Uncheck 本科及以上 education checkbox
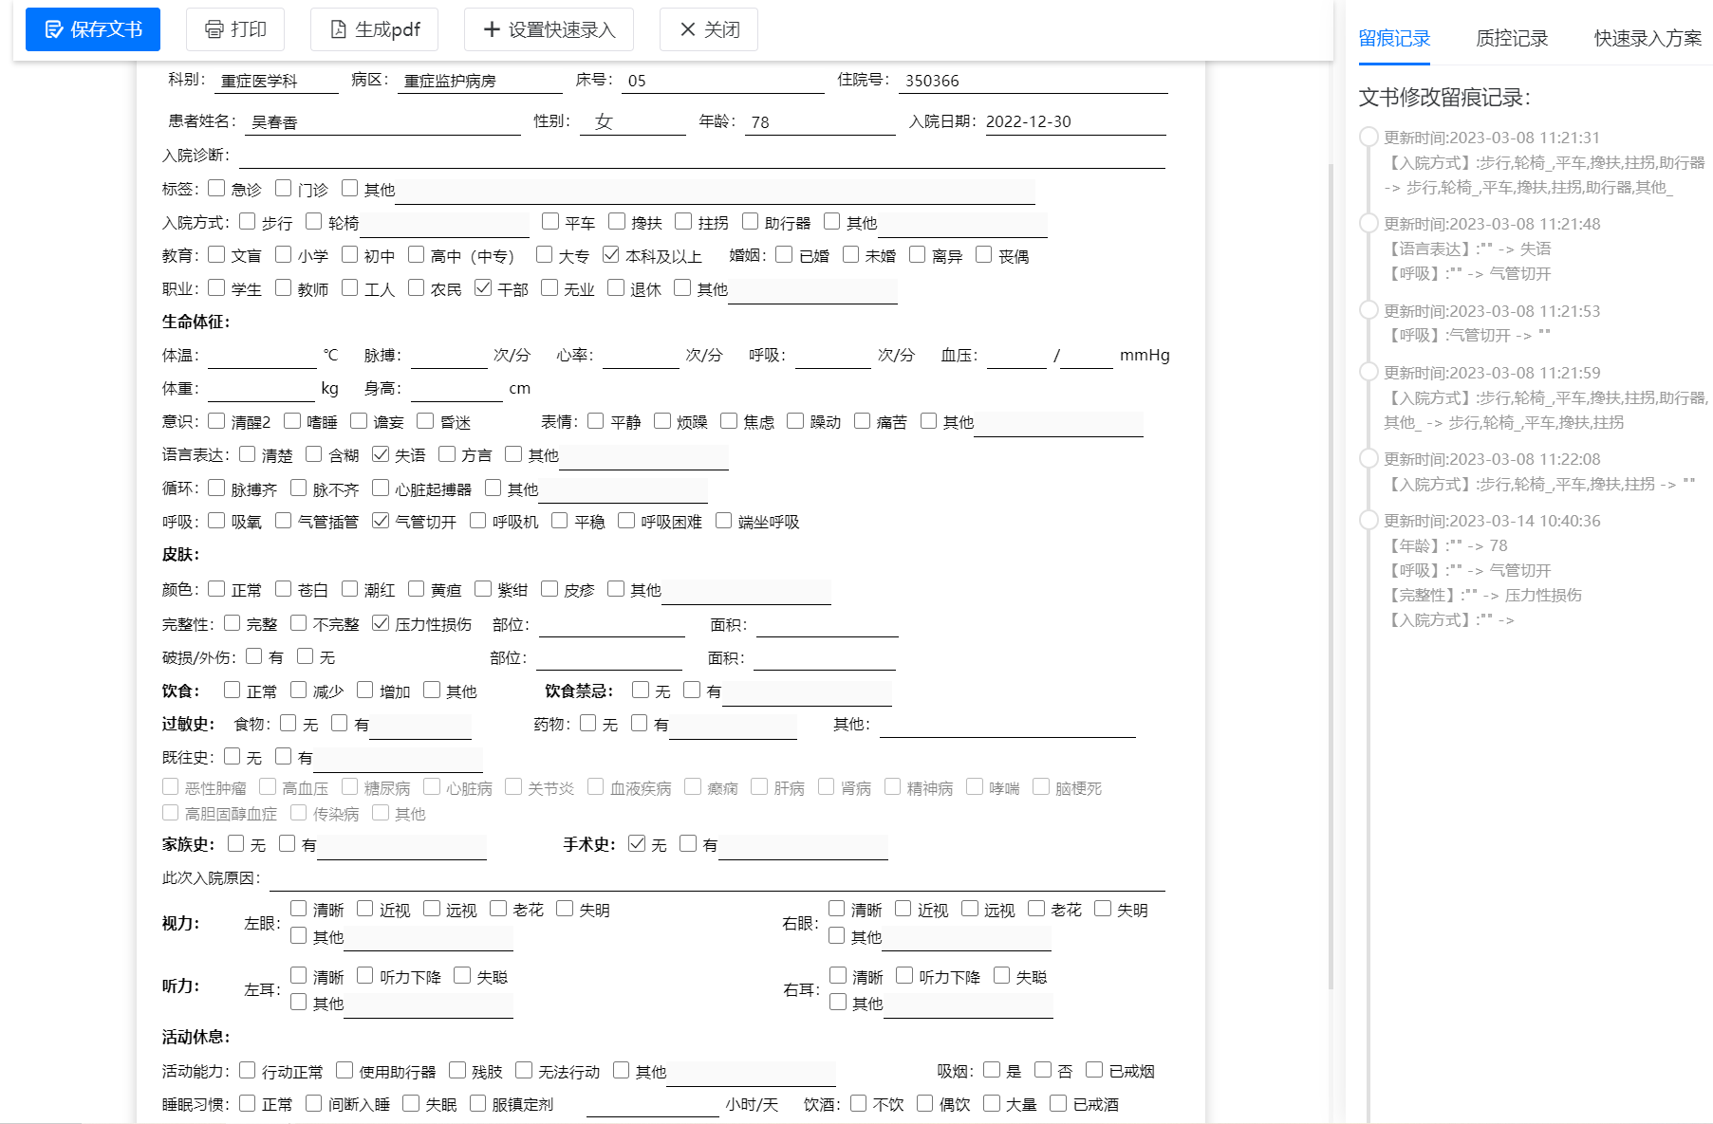The width and height of the screenshot is (1713, 1124). point(610,255)
